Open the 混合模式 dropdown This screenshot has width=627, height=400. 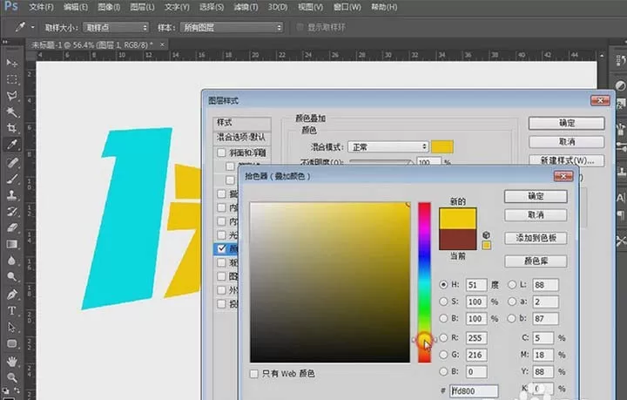tap(388, 146)
